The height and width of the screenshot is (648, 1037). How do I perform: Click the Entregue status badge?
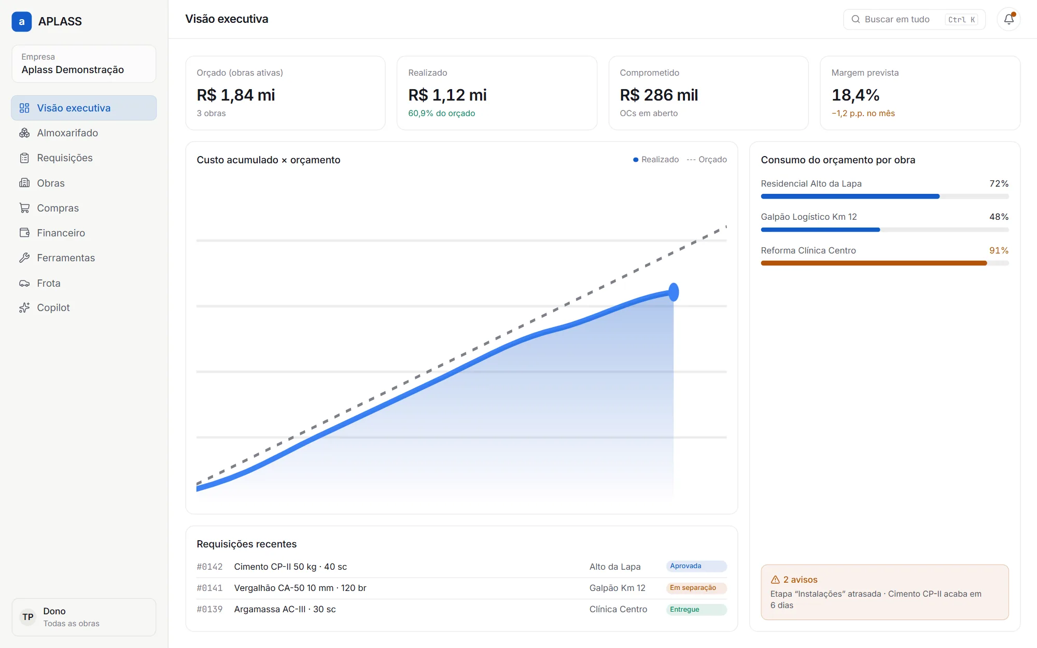pyautogui.click(x=696, y=610)
